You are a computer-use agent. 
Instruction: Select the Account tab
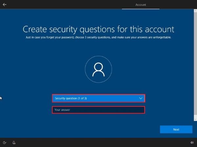coord(141,5)
